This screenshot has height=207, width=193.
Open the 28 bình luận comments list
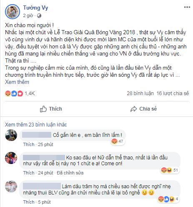click(x=140, y=93)
